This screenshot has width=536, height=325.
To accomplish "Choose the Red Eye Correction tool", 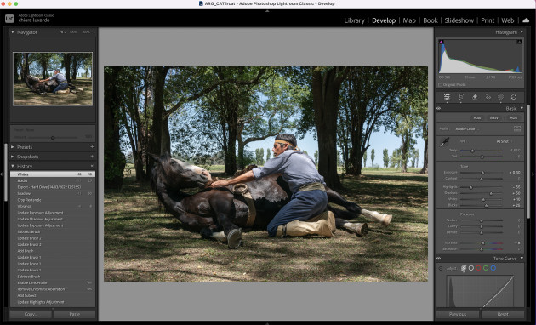I will pyautogui.click(x=488, y=97).
